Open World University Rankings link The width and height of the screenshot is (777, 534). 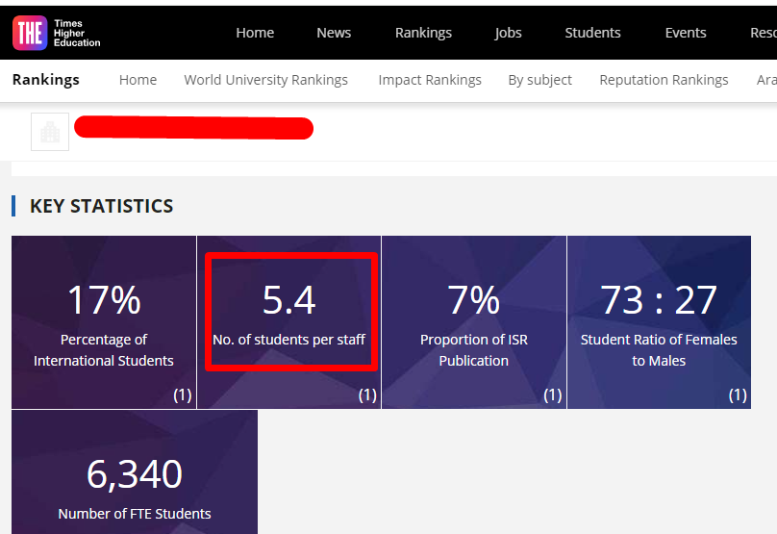tap(265, 80)
